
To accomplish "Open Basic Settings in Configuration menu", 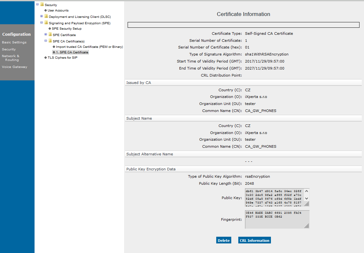I will pyautogui.click(x=14, y=42).
